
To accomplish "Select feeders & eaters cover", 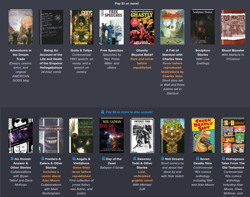I will pyautogui.click(x=51, y=136).
